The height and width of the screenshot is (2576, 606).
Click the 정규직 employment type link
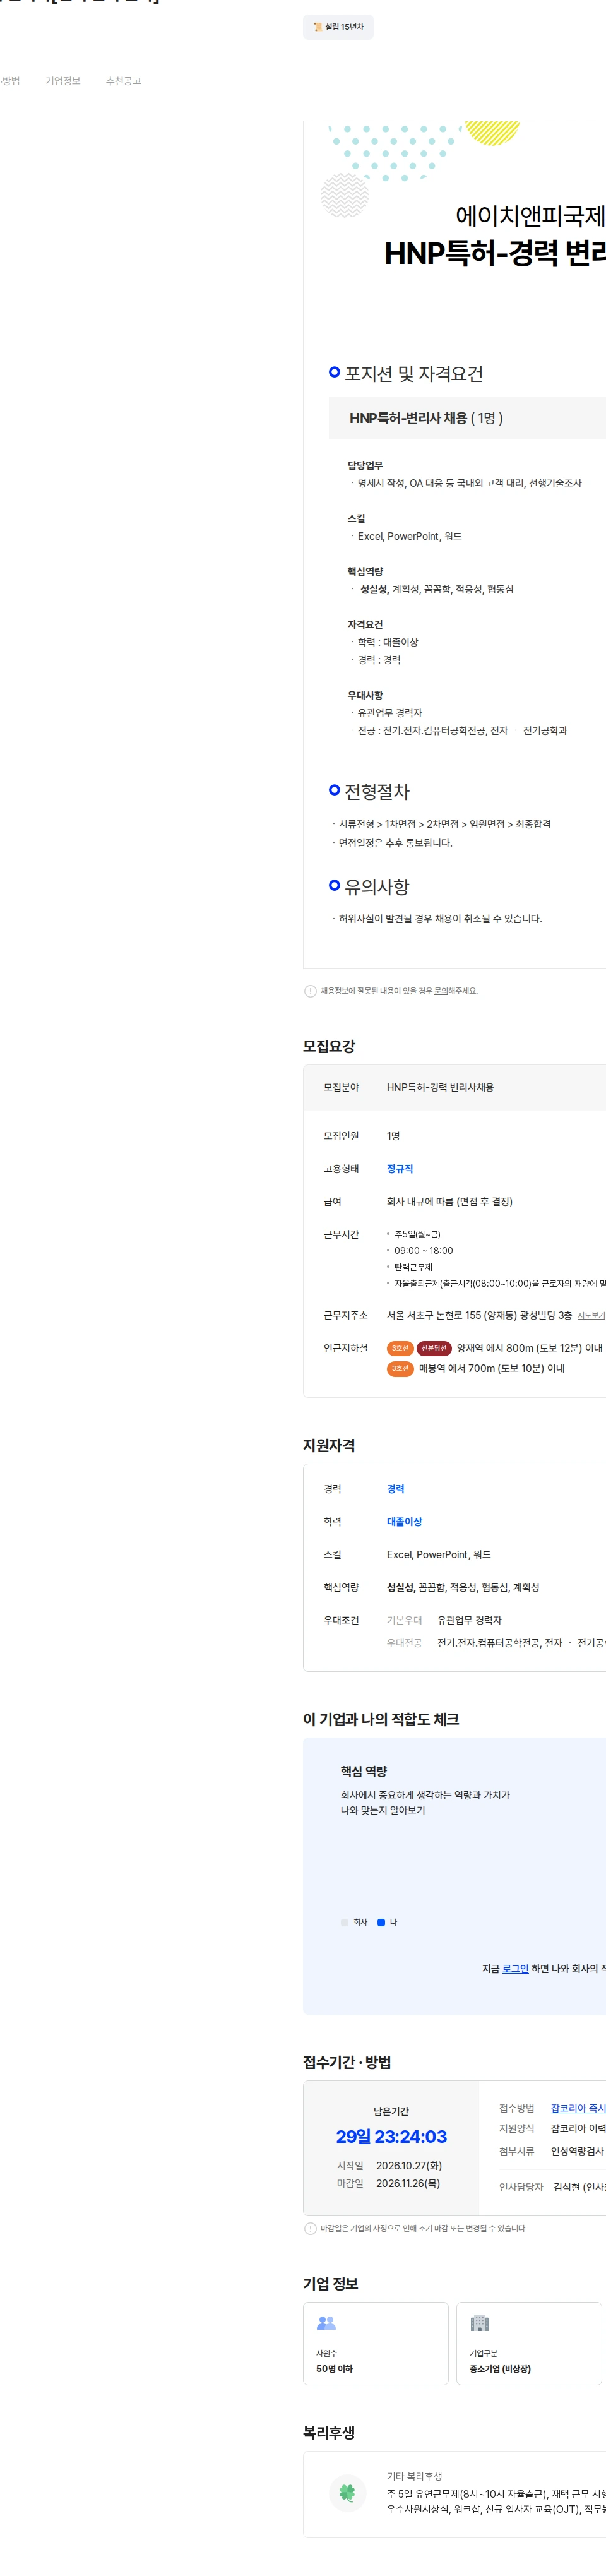(400, 1168)
